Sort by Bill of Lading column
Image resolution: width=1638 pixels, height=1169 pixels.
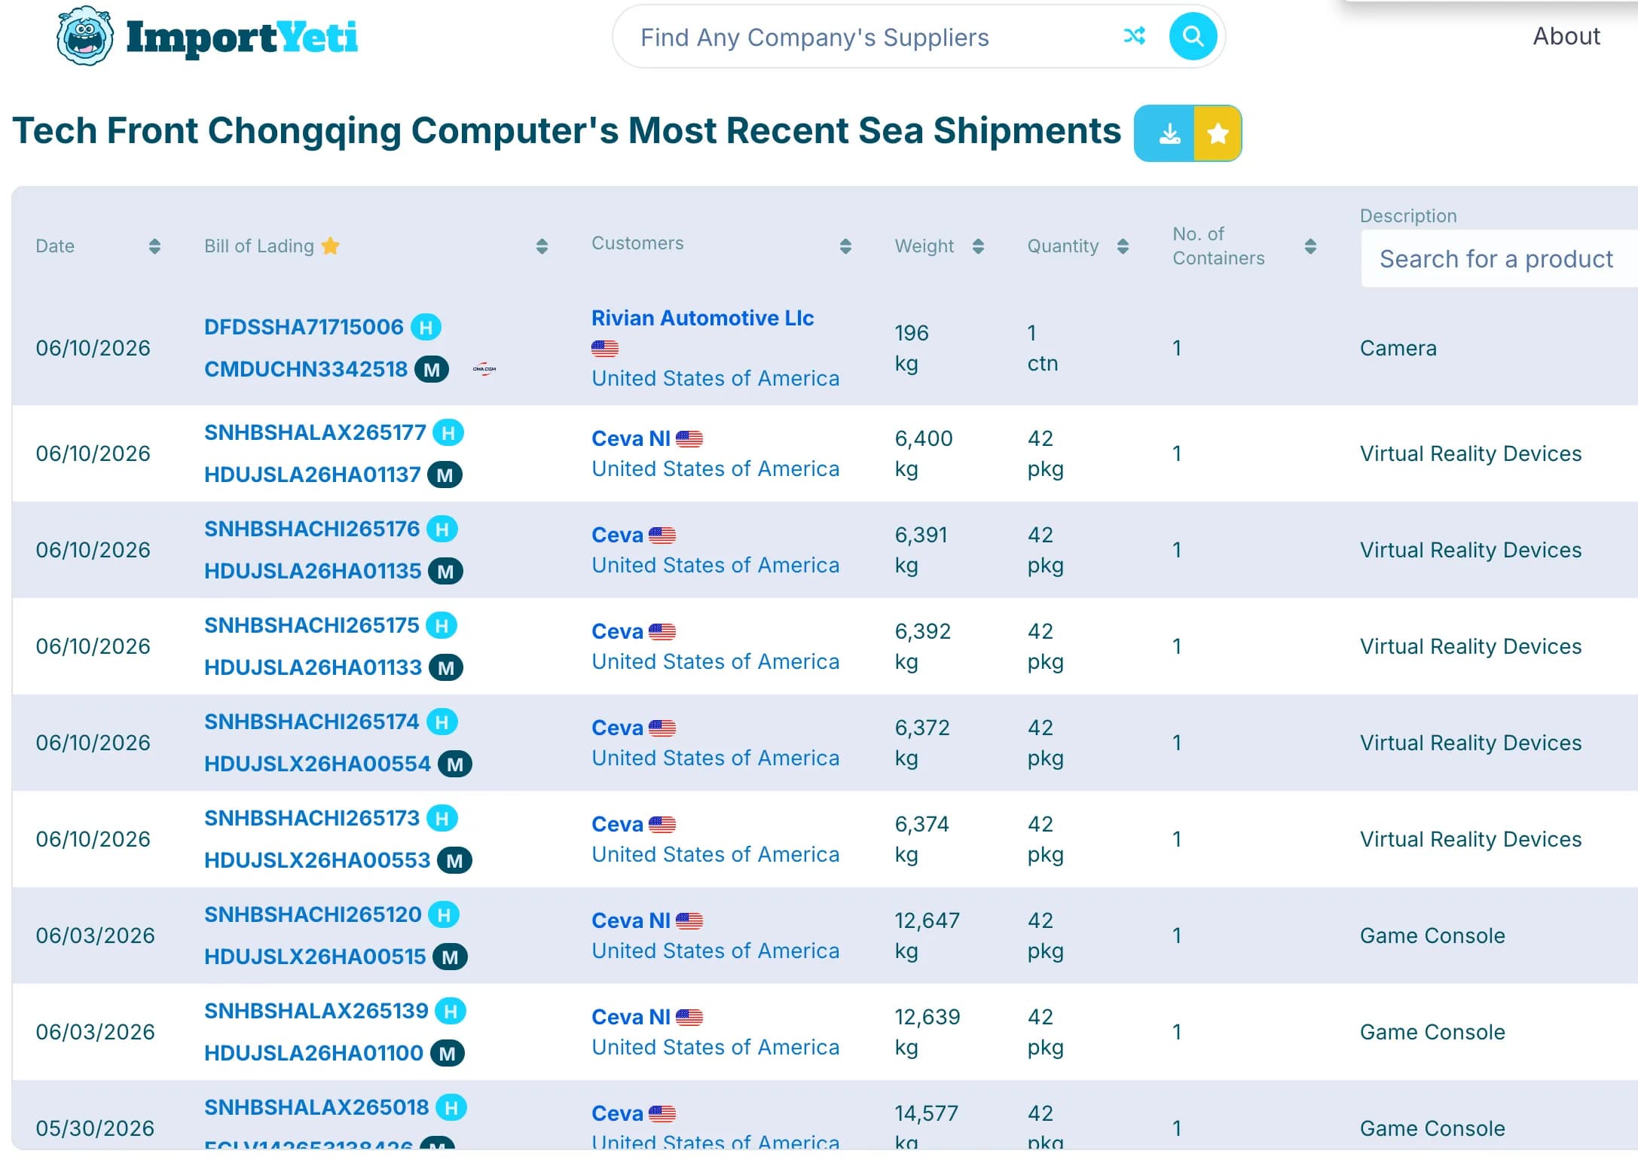point(542,246)
